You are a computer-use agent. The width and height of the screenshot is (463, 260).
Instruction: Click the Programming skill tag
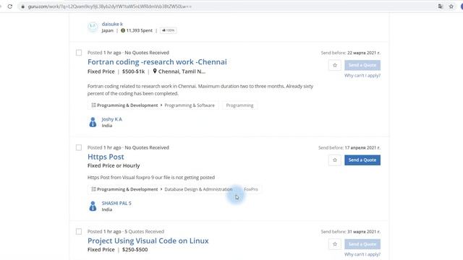click(239, 105)
